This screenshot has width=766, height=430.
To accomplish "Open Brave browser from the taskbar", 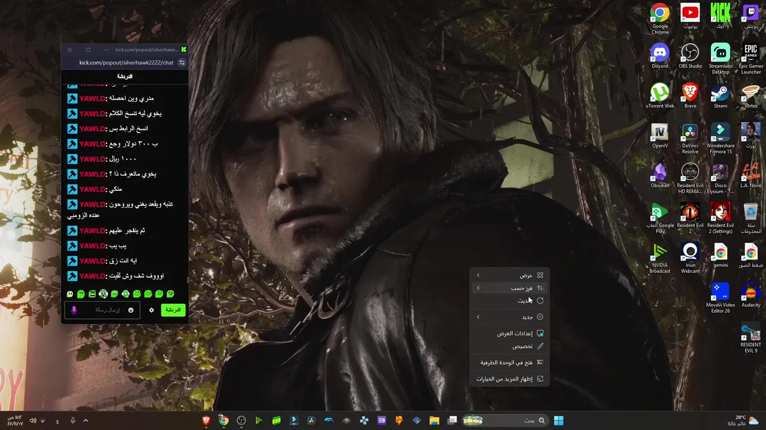I will click(206, 420).
